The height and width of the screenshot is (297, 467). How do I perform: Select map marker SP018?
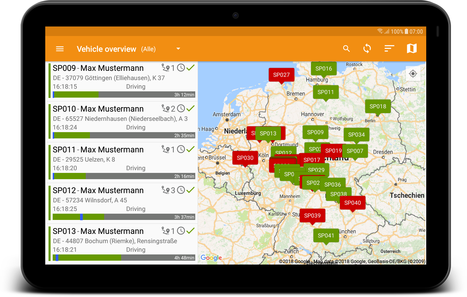[378, 107]
